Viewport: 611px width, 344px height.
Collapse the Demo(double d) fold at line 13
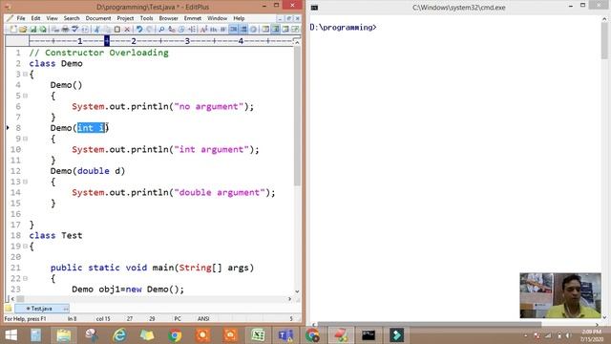click(x=26, y=182)
